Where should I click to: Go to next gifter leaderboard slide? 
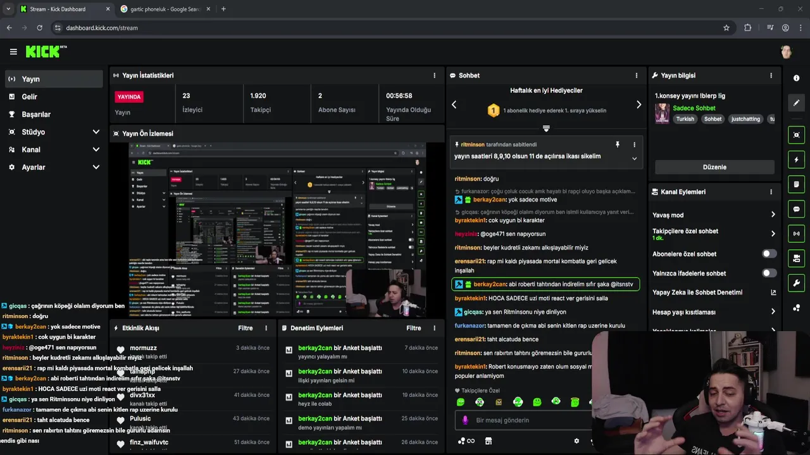point(639,104)
